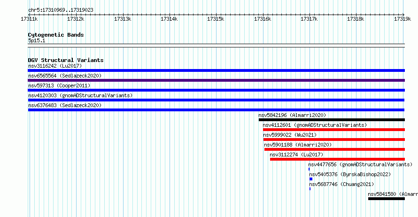Click nsv3112274 (Lu2017) variant label
Viewport: 418px width, 217px height.
296,155
